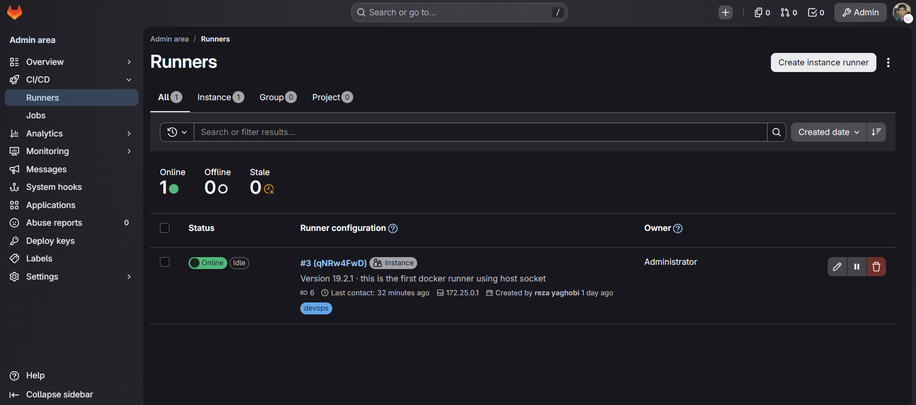
Task: Delete runner #3 with trash icon
Action: [876, 267]
